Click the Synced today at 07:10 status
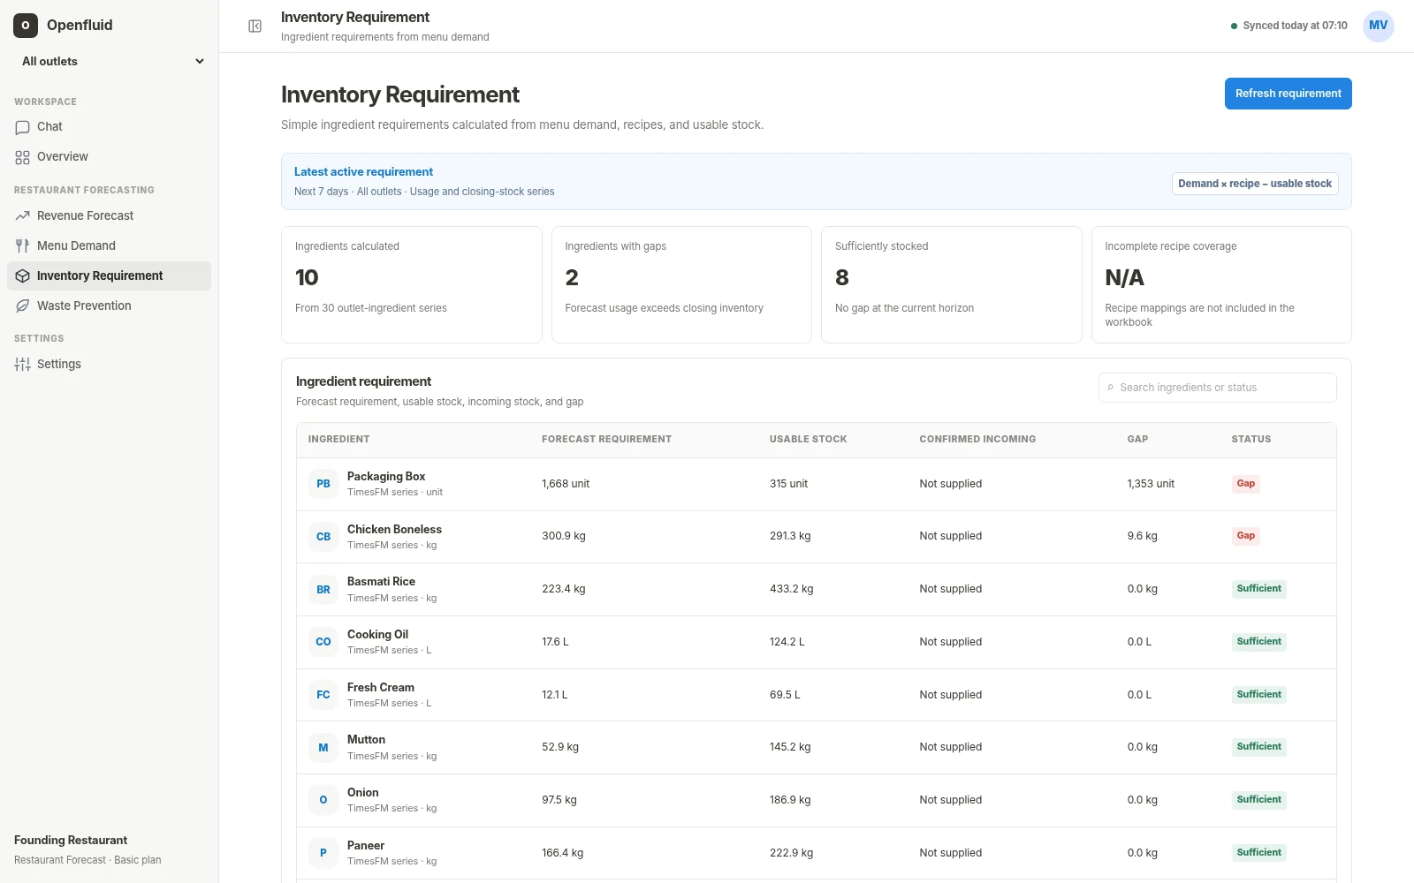The height and width of the screenshot is (883, 1414). coord(1289,26)
